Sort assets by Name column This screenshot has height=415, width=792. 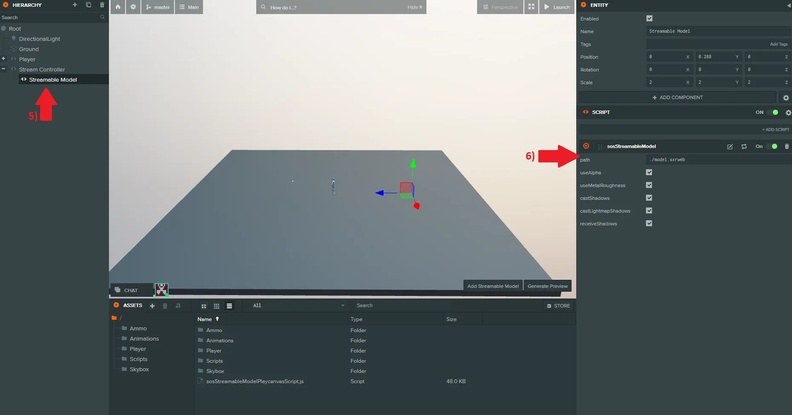(x=205, y=319)
